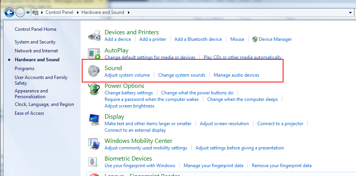The width and height of the screenshot is (356, 176).
Task: Click the AutoPlay icon
Action: pos(94,54)
